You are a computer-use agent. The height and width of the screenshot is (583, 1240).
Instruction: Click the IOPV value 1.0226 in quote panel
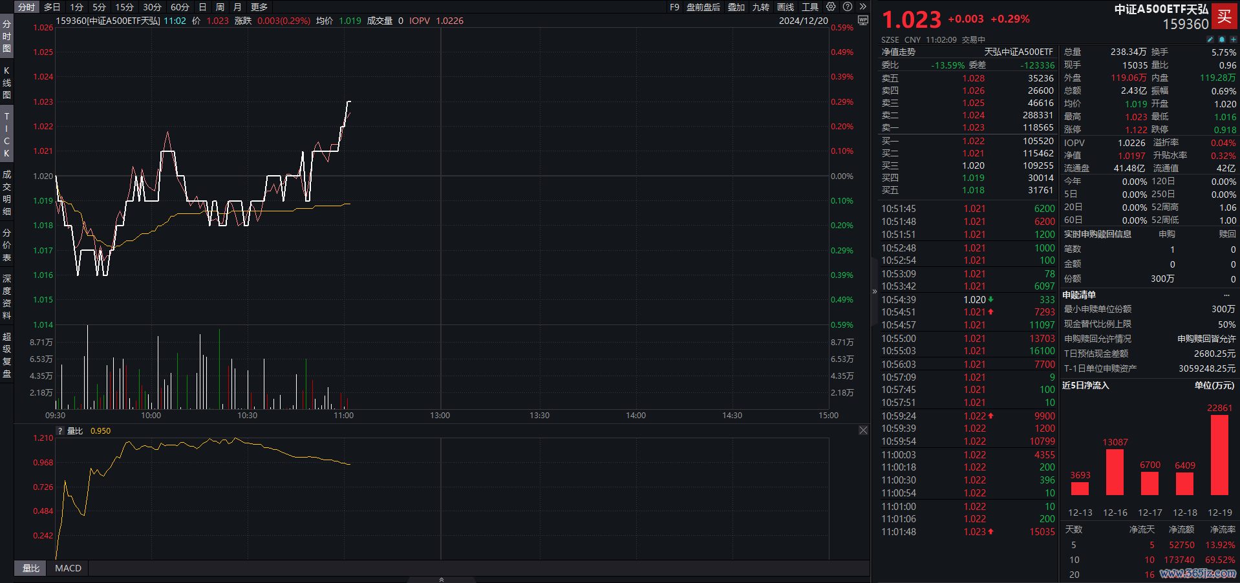click(1131, 143)
